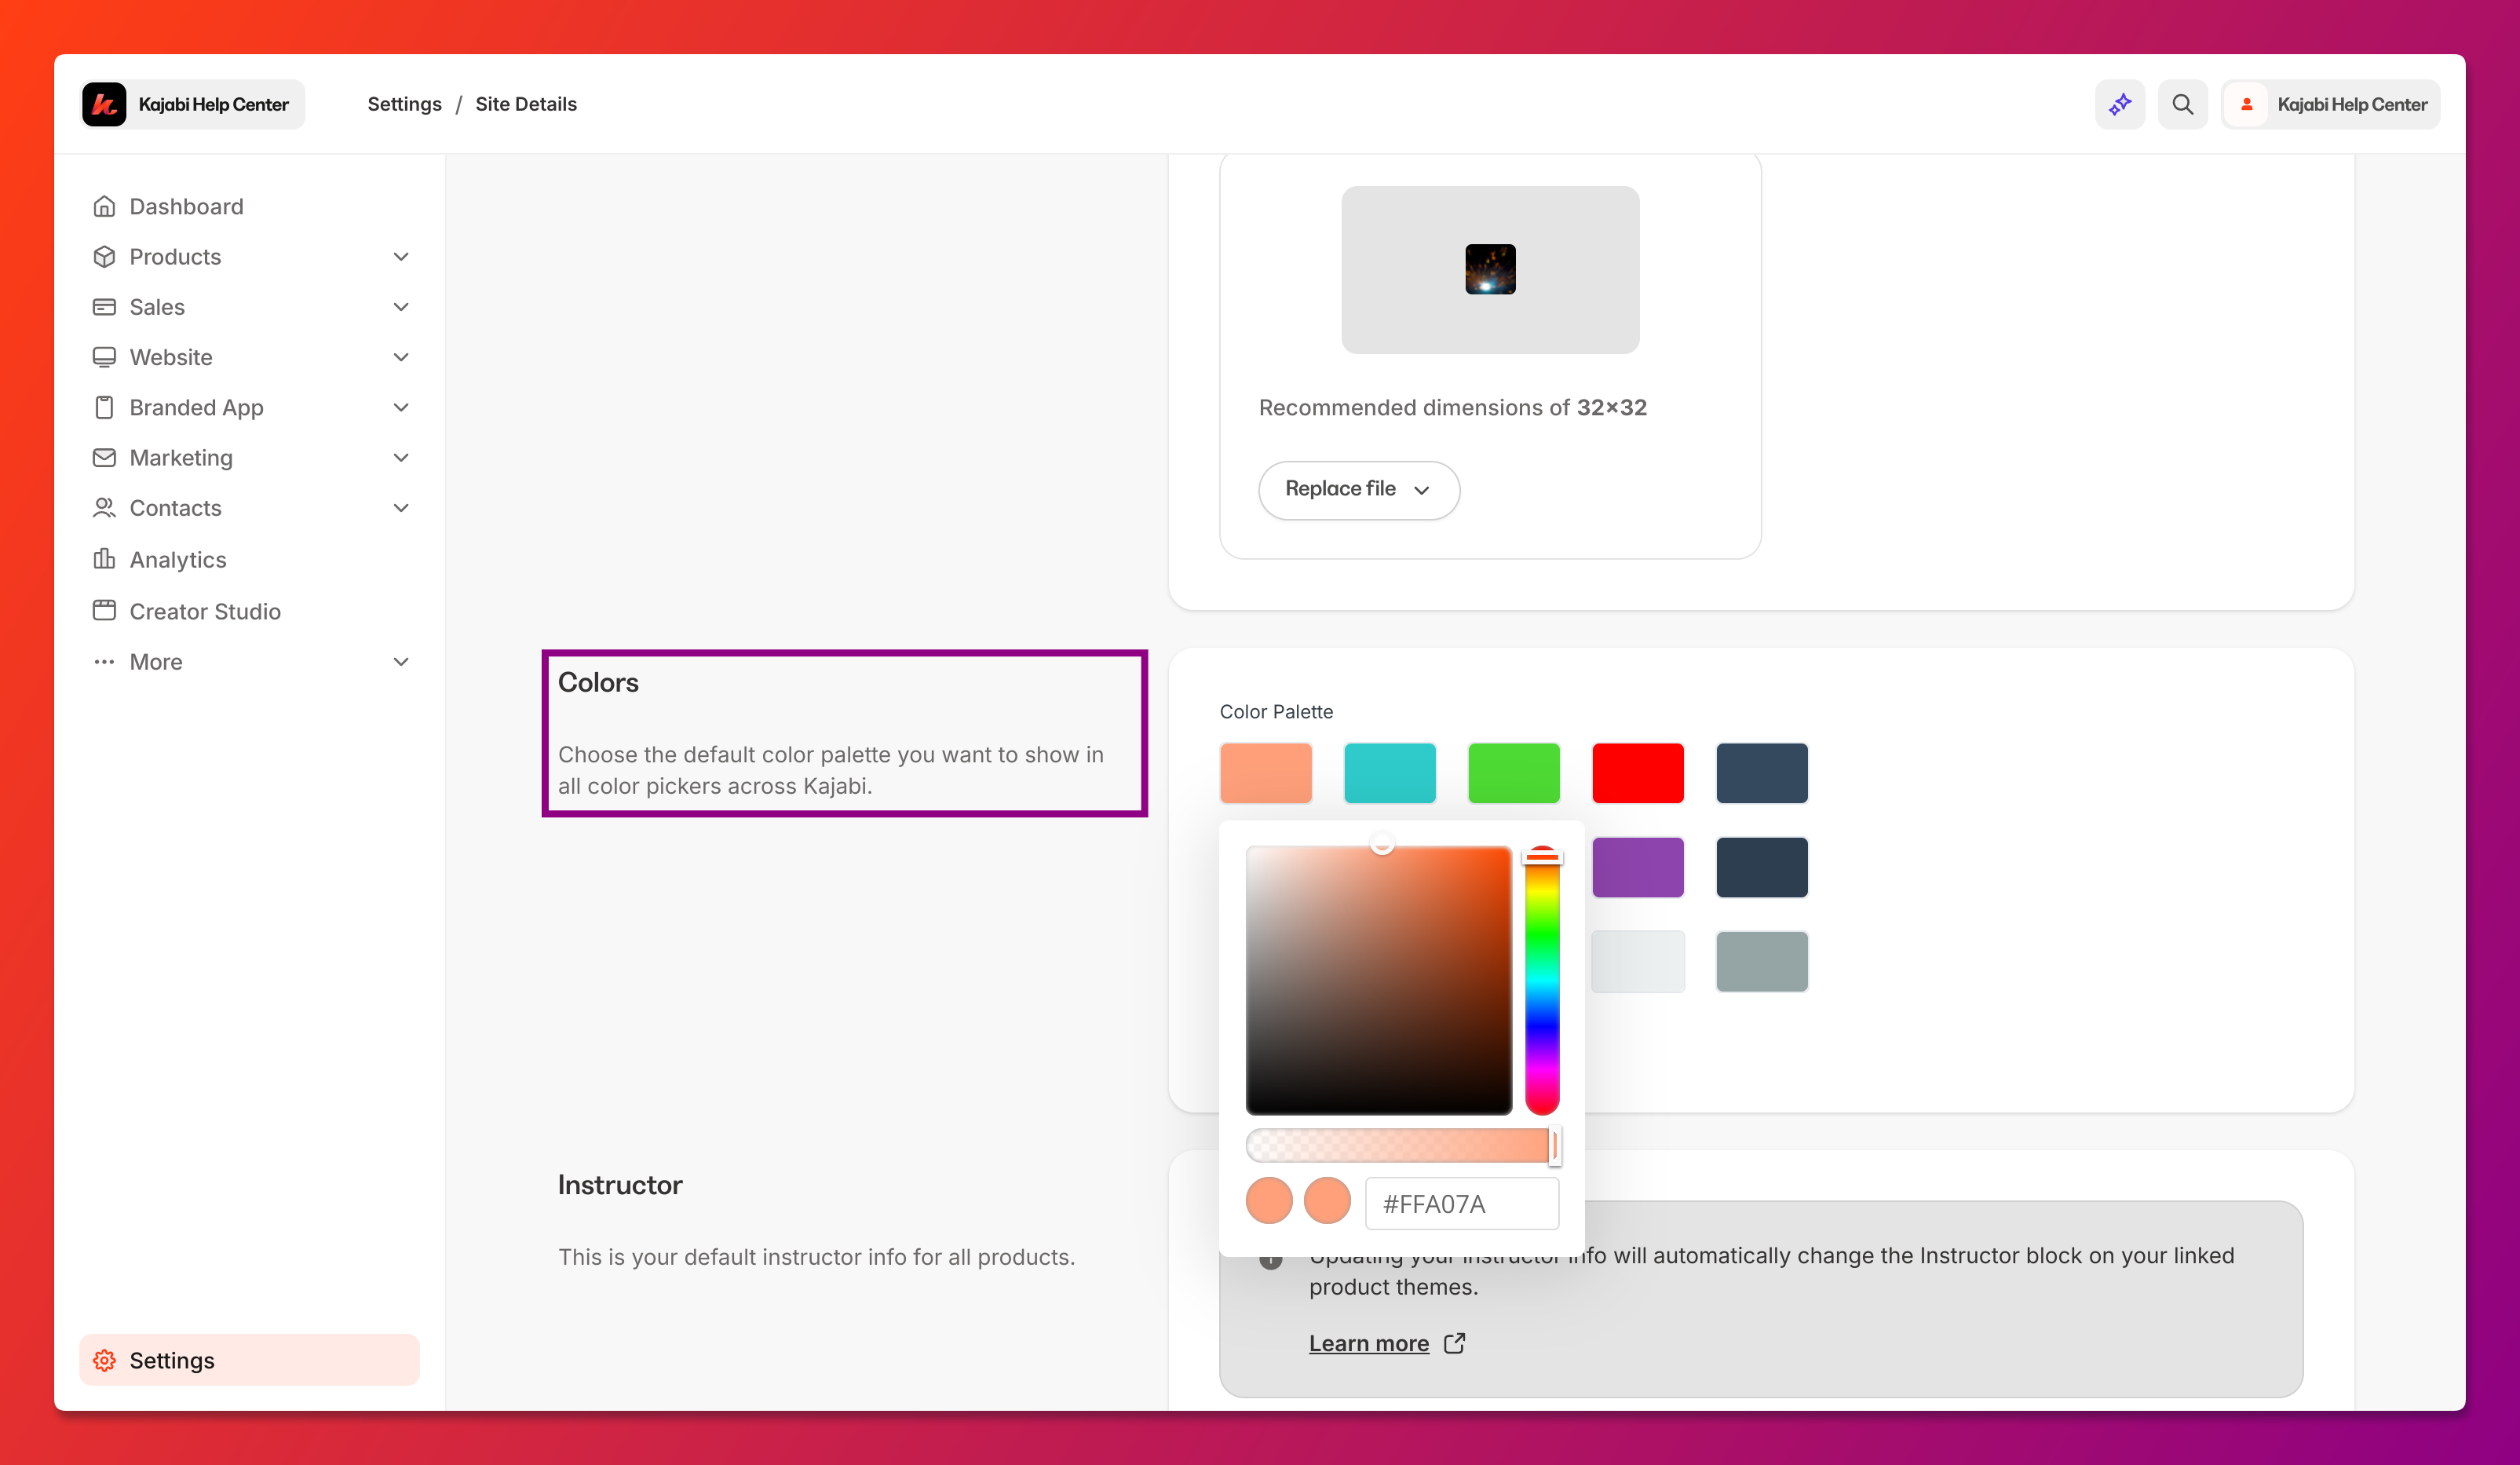Image resolution: width=2520 pixels, height=1465 pixels.
Task: Expand the Contacts menu chevron
Action: (401, 508)
